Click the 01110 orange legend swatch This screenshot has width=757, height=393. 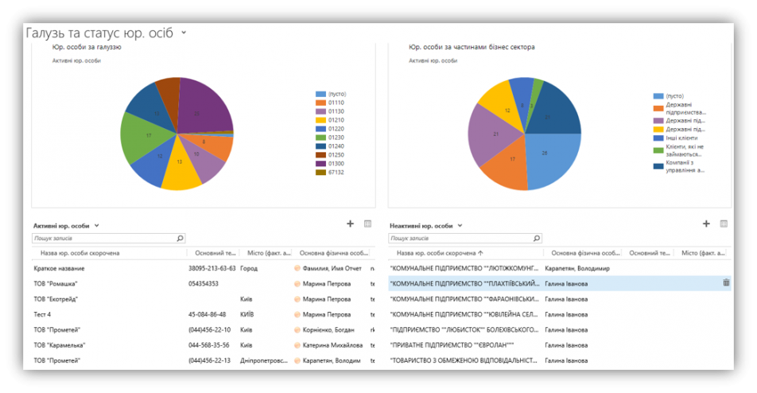point(320,103)
